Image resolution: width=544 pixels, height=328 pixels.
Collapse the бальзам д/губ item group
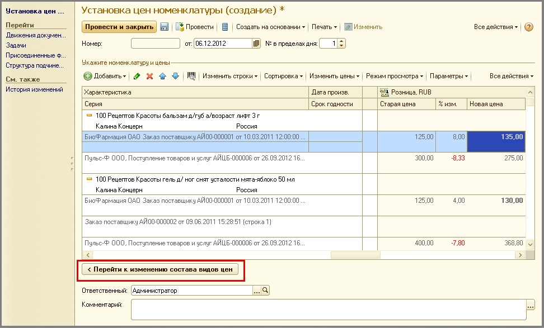pyautogui.click(x=89, y=115)
